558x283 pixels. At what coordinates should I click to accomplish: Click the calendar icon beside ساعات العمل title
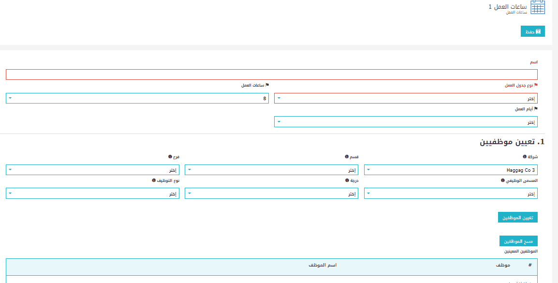[x=538, y=7]
